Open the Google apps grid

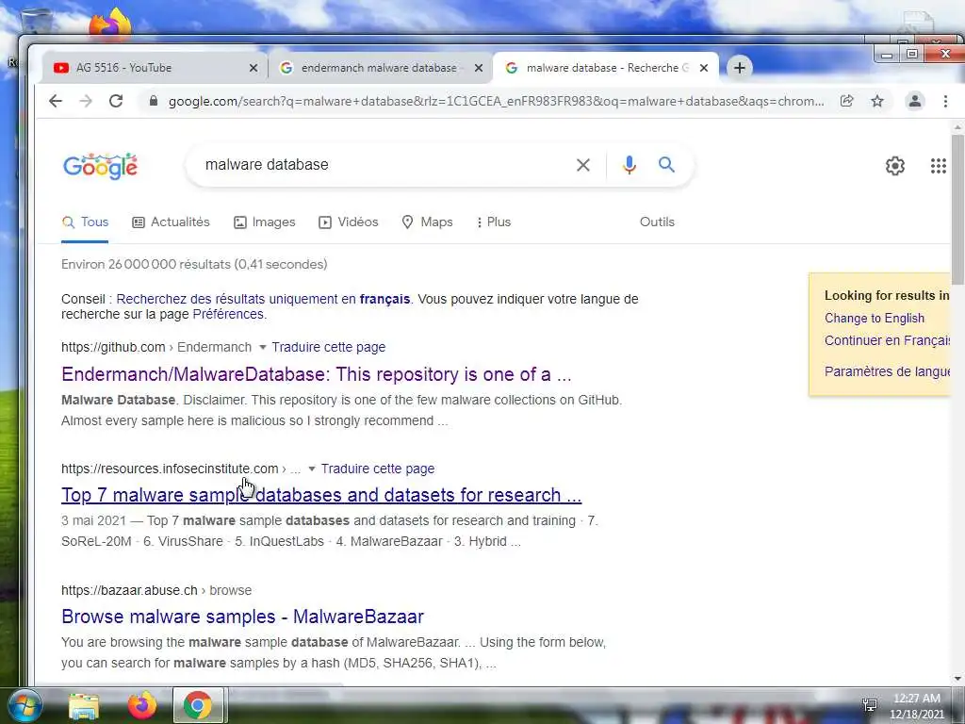(x=938, y=166)
